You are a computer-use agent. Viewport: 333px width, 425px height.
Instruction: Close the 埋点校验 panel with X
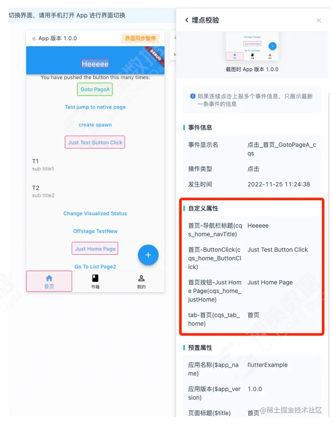click(x=319, y=21)
